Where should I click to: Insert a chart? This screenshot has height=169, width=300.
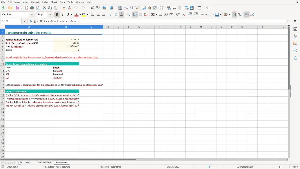(149, 8)
